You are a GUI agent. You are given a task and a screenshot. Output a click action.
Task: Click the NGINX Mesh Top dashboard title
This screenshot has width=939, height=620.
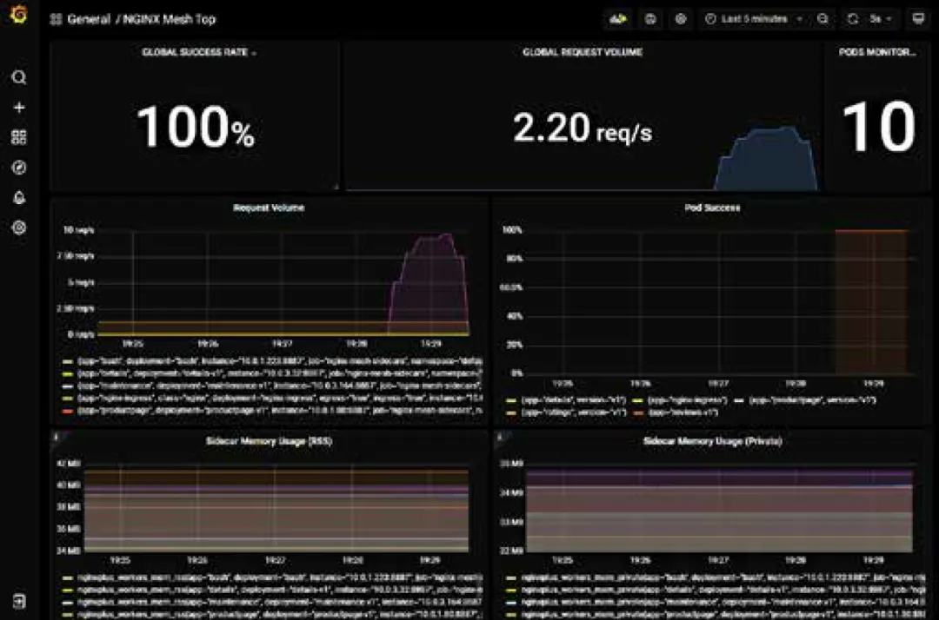tap(169, 19)
